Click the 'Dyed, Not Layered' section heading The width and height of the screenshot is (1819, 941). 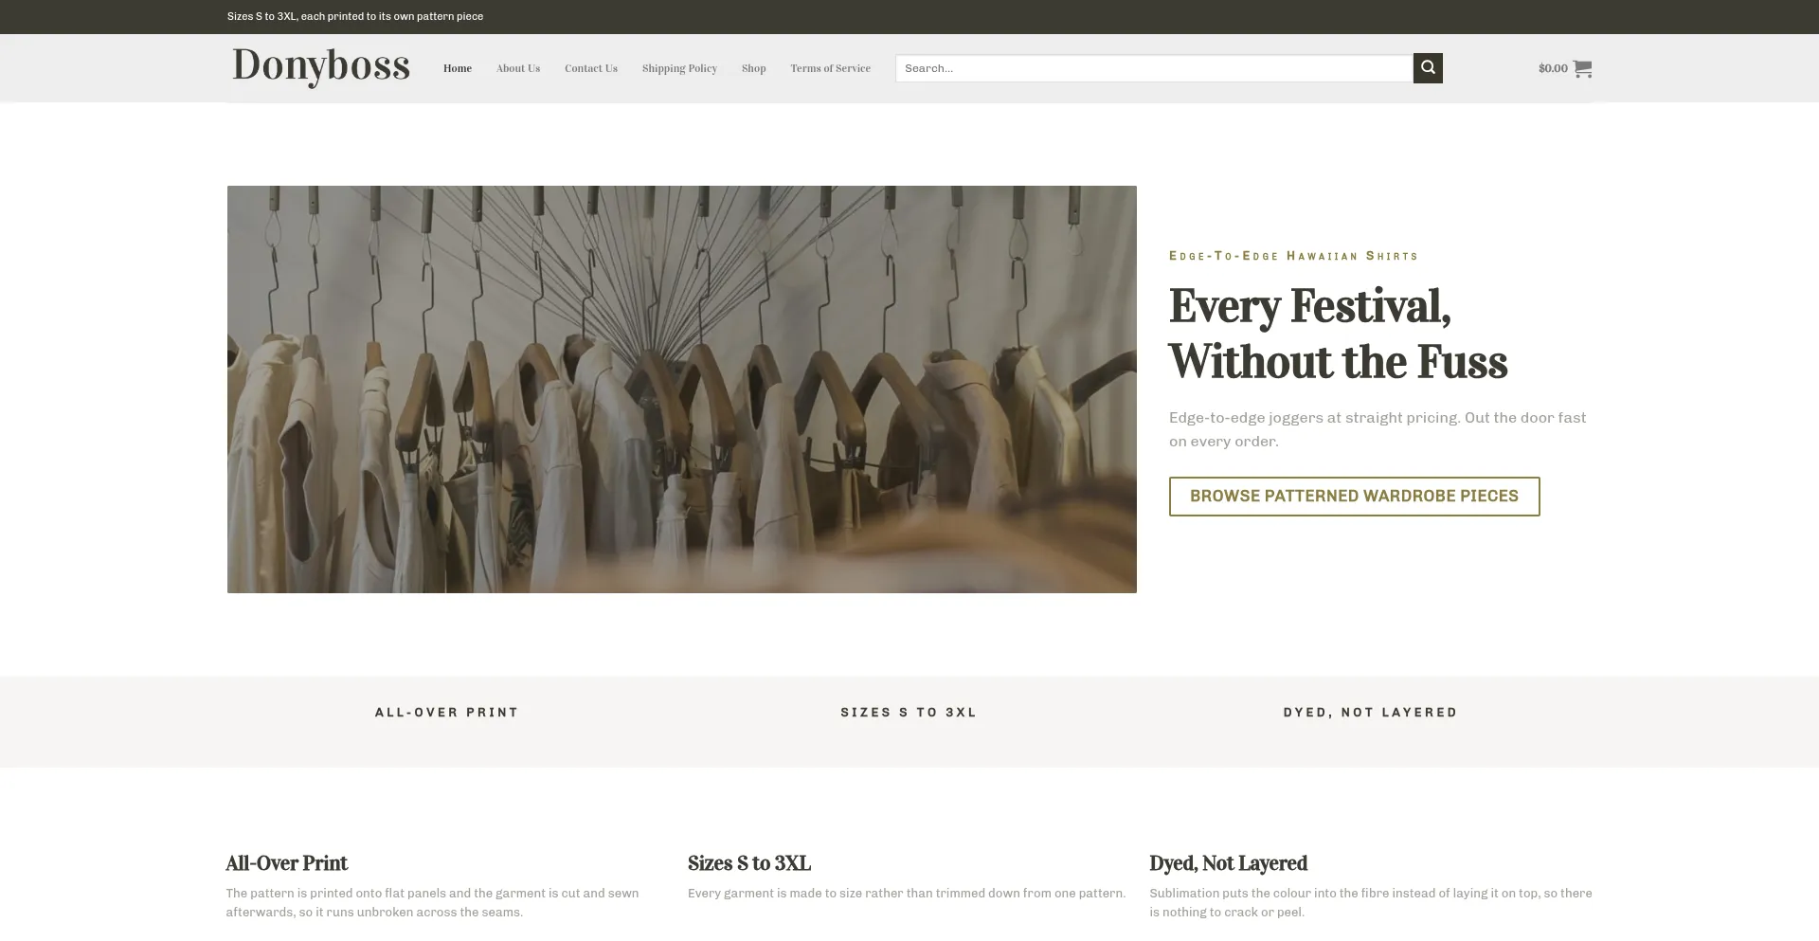coord(1229,863)
